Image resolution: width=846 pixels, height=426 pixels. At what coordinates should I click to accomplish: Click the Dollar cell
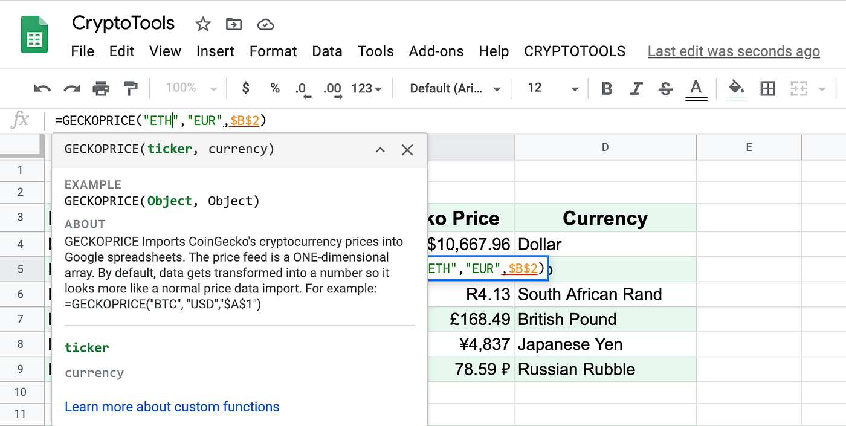[605, 244]
